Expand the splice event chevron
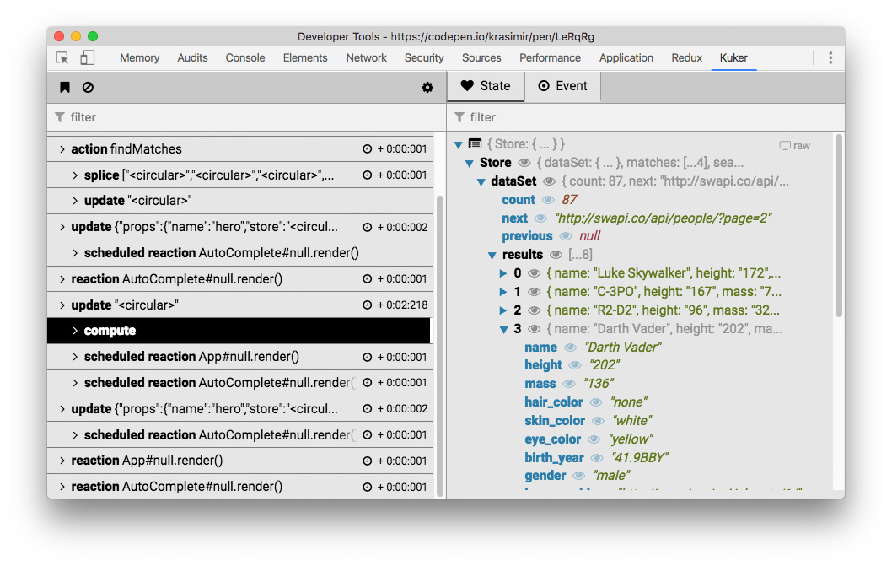The width and height of the screenshot is (892, 566). [x=75, y=175]
